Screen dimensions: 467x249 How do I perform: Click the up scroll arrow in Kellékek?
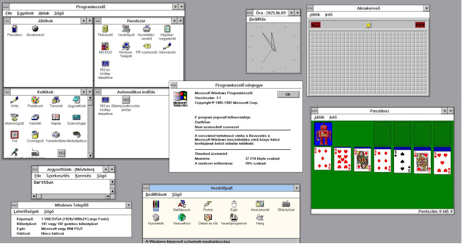(90, 98)
